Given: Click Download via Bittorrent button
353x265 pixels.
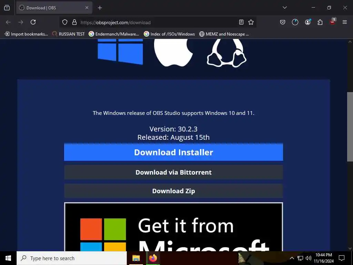Looking at the screenshot, I should 173,173.
